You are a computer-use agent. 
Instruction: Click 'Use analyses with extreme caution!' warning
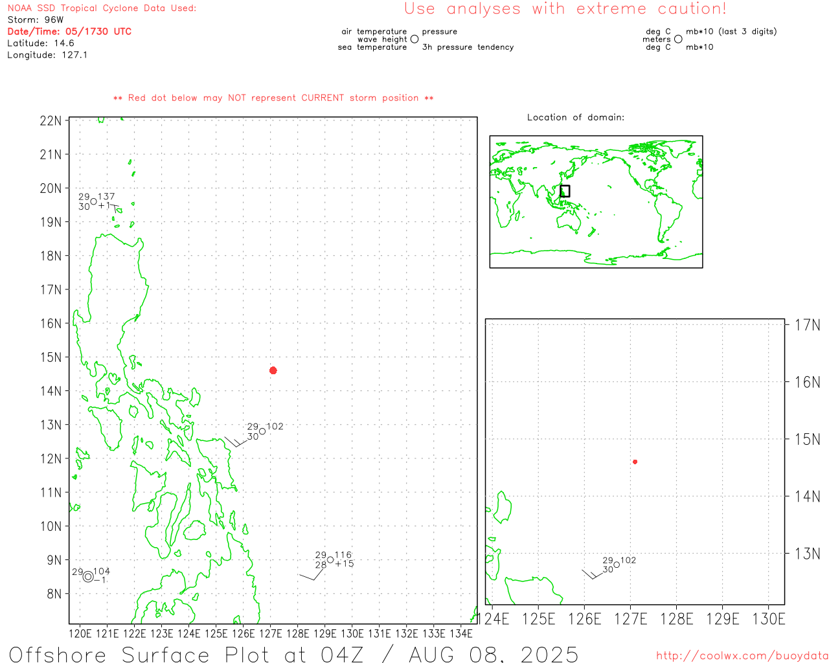click(x=565, y=9)
